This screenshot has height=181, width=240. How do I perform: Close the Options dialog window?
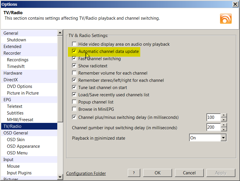pyautogui.click(x=235, y=4)
